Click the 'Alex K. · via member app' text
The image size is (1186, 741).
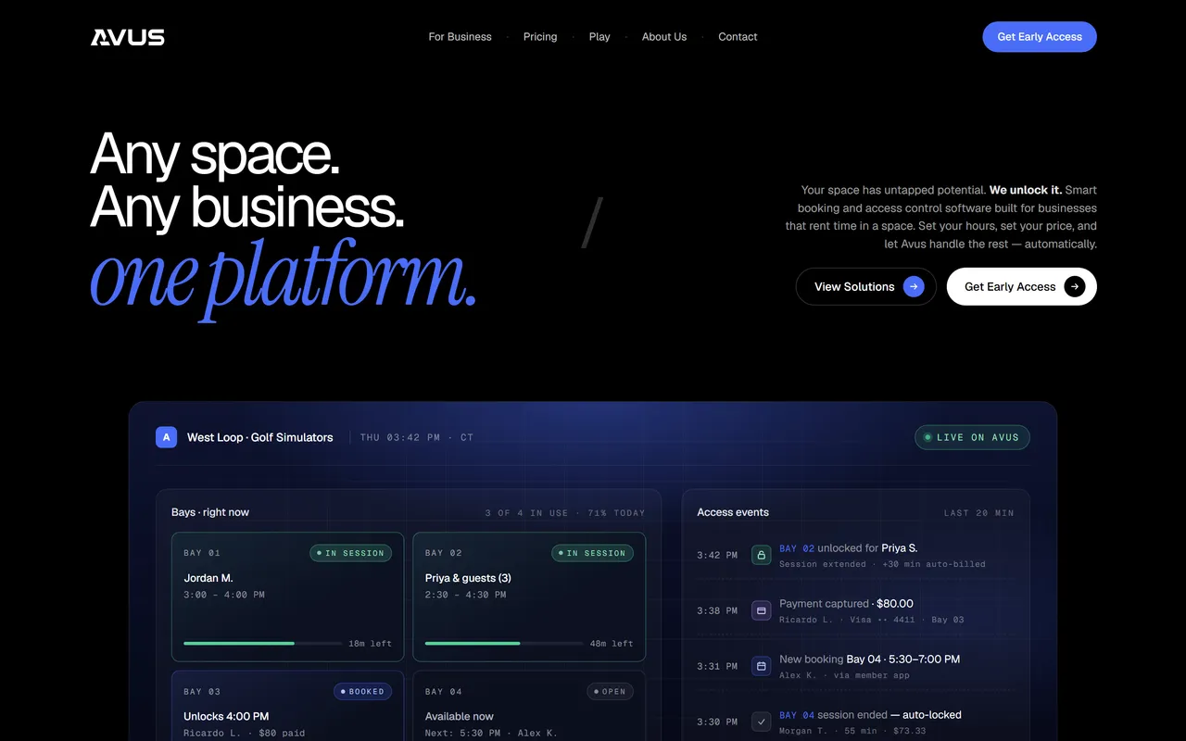(844, 675)
